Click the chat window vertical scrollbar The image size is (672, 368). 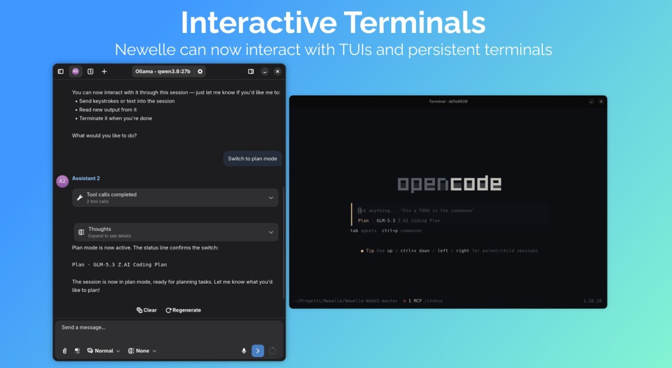click(x=284, y=243)
